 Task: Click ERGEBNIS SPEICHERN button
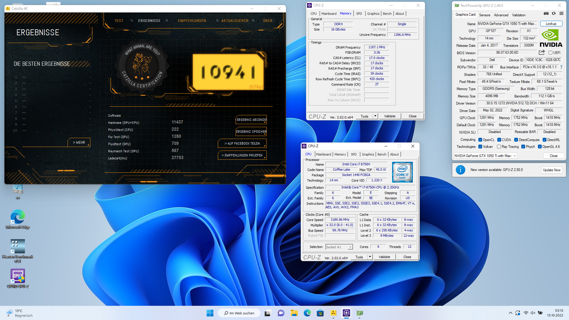[x=251, y=132]
